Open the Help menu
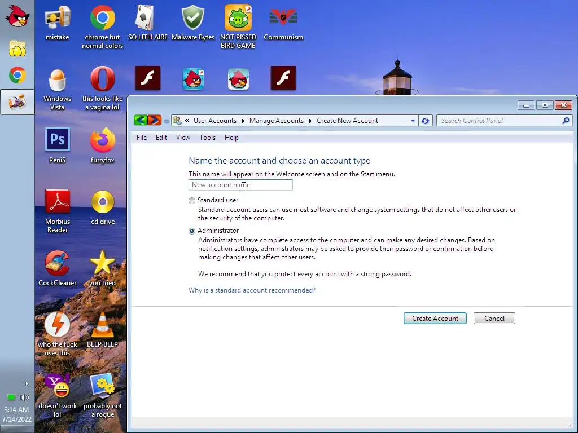The height and width of the screenshot is (433, 578). 231,138
